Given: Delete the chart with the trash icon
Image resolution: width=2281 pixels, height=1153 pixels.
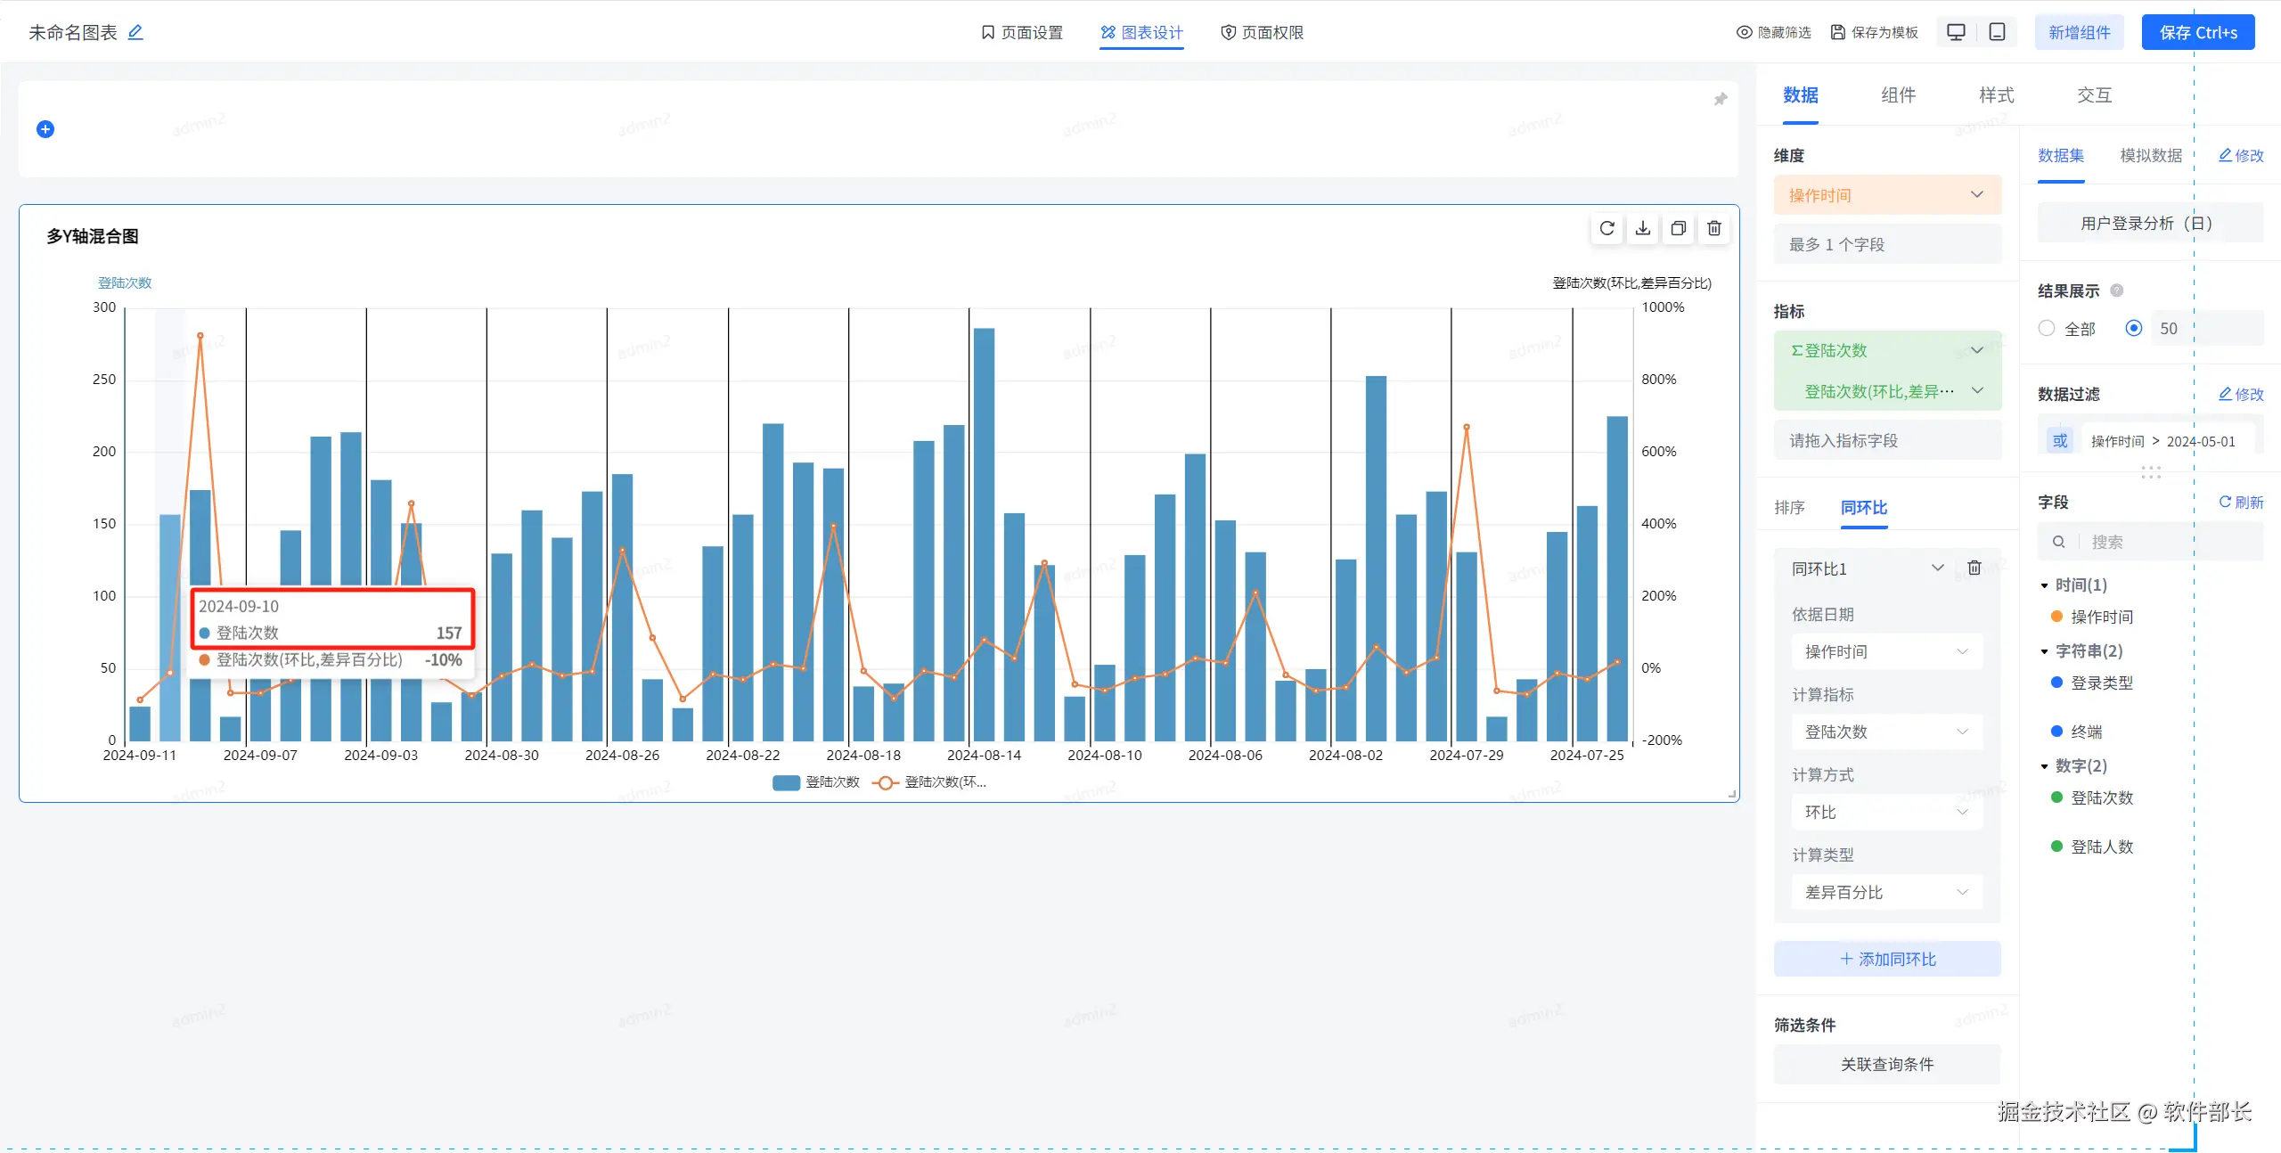Looking at the screenshot, I should (x=1713, y=229).
